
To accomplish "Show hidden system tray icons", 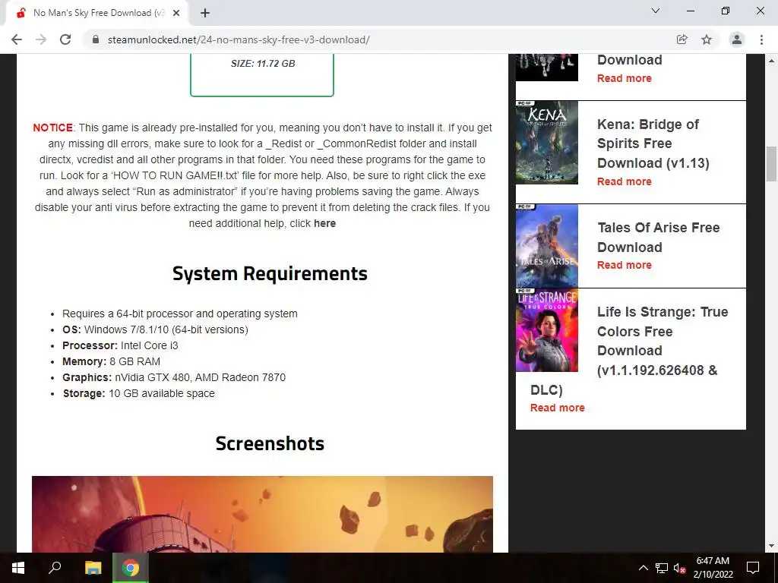I will tap(643, 568).
